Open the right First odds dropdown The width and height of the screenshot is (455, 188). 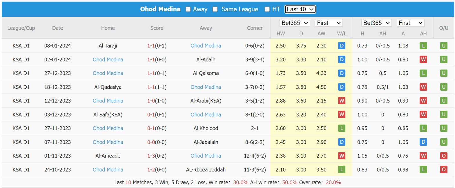pyautogui.click(x=410, y=23)
